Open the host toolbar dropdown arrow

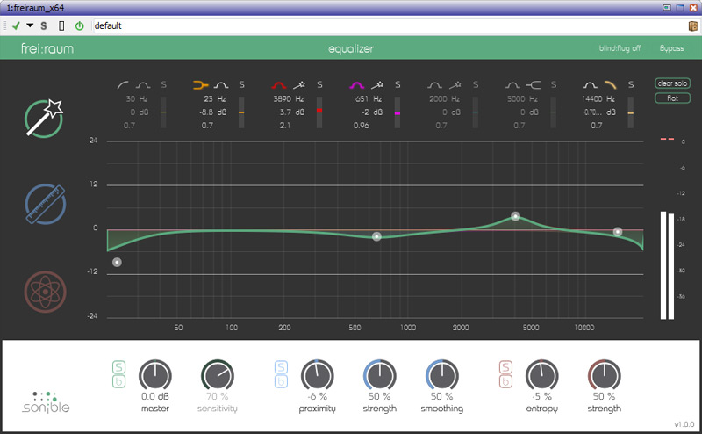(x=30, y=25)
